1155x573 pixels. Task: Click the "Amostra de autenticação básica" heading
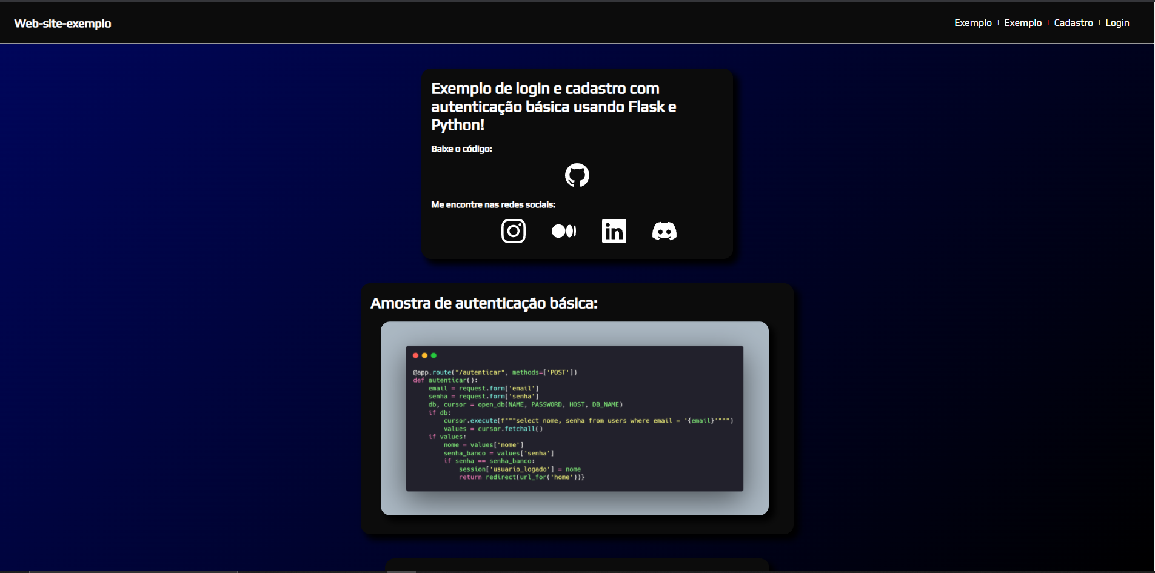pyautogui.click(x=484, y=303)
